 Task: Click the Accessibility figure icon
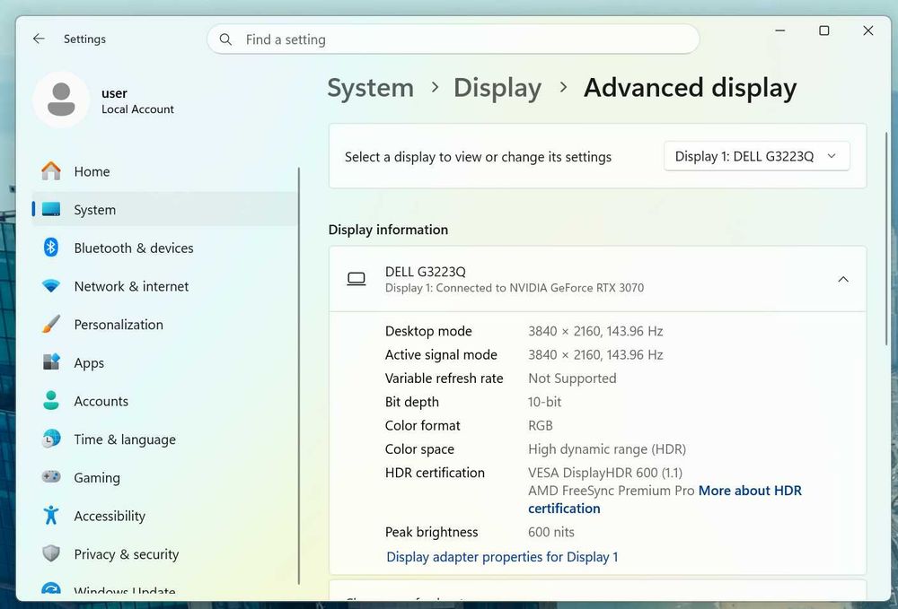(51, 515)
